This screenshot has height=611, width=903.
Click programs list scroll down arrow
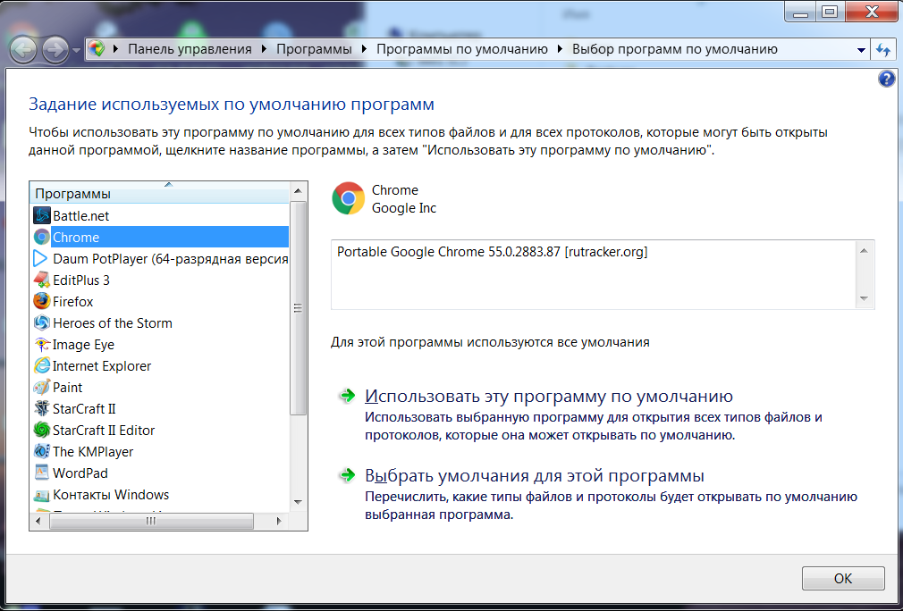click(298, 502)
